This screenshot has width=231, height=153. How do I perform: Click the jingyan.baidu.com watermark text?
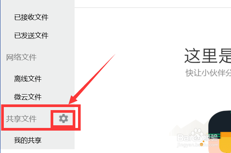pos(198,145)
